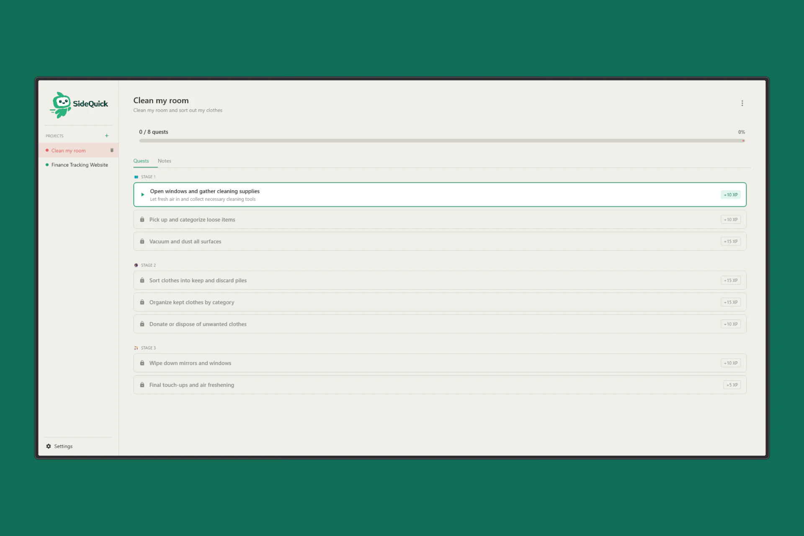Screen dimensions: 804x536
Task: Click Organize kept clothes by category quest
Action: (x=192, y=302)
